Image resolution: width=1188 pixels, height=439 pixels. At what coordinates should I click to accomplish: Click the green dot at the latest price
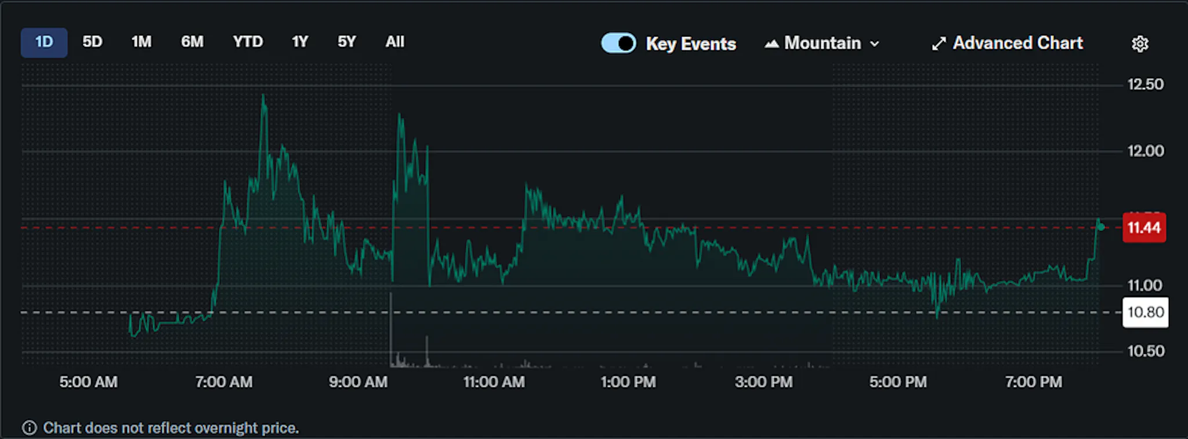coord(1101,227)
